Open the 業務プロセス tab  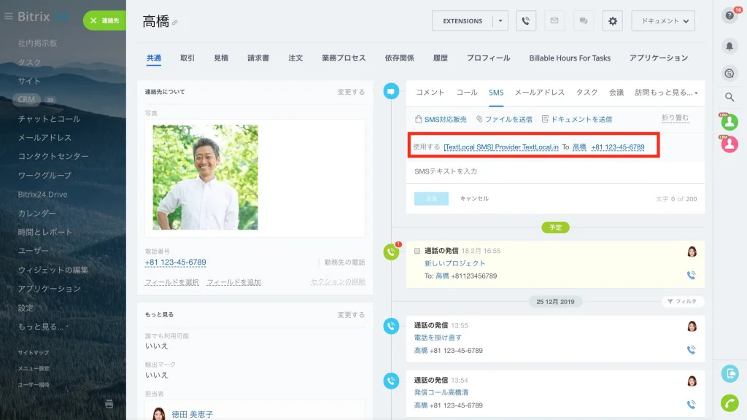[x=344, y=58]
